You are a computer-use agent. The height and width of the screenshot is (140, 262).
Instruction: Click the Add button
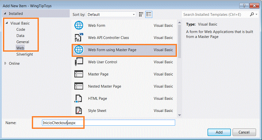pos(219,132)
